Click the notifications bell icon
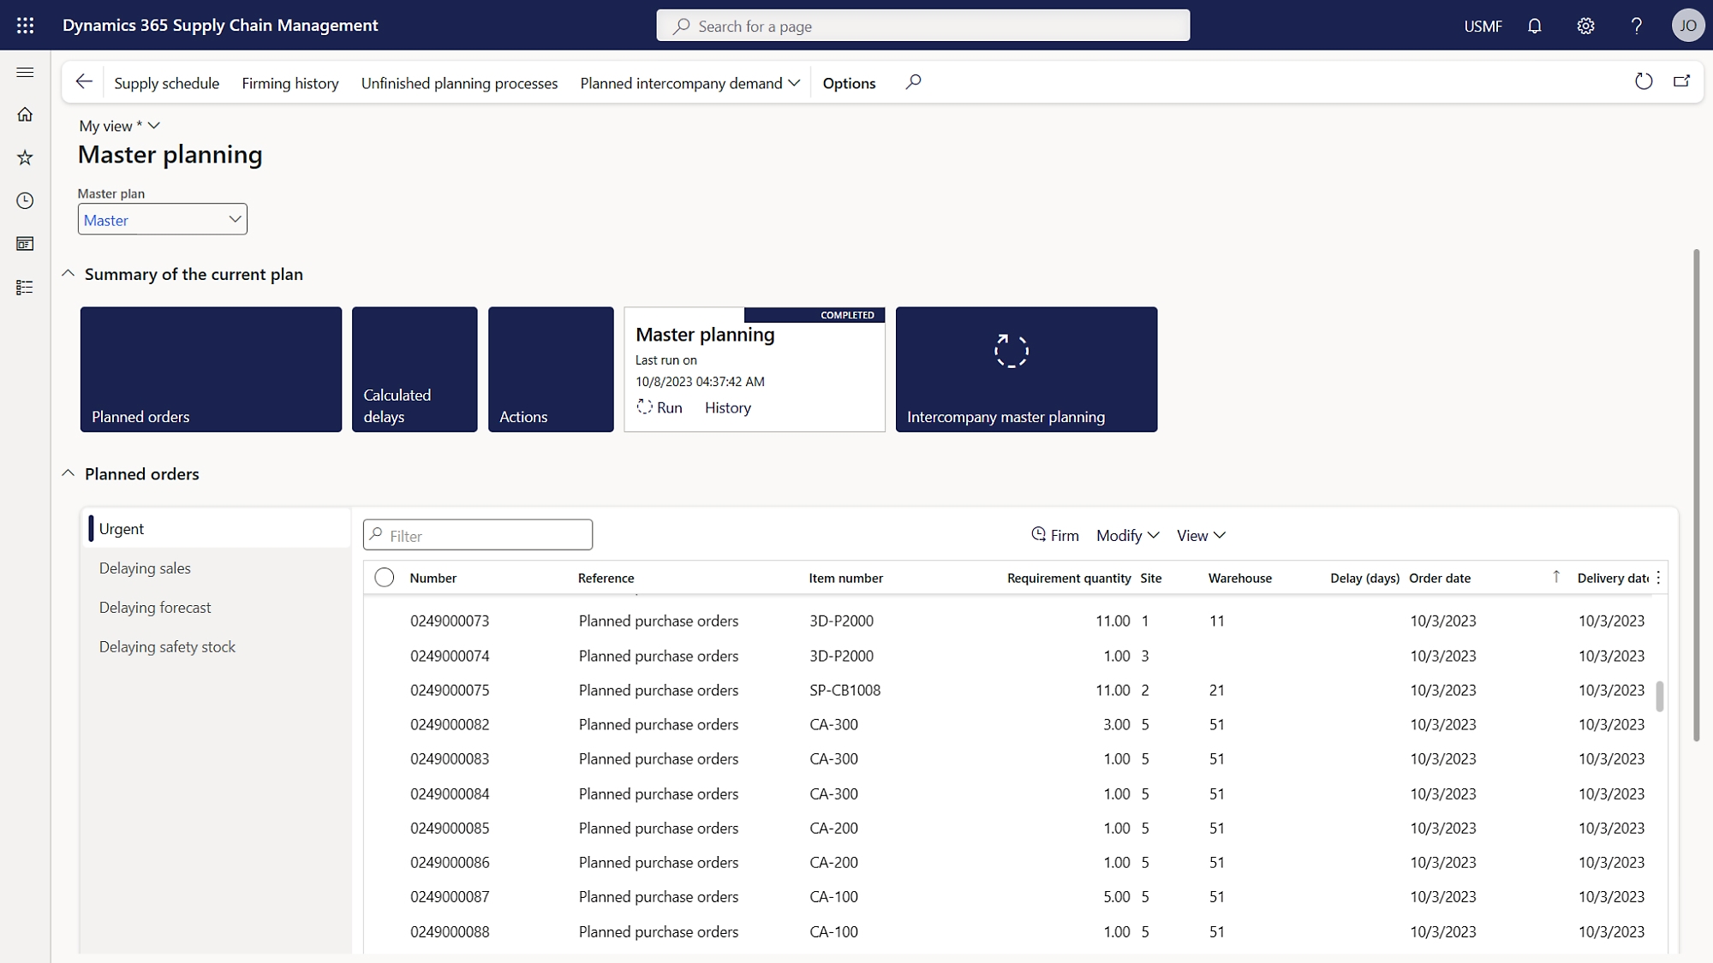1713x963 pixels. 1536,26
